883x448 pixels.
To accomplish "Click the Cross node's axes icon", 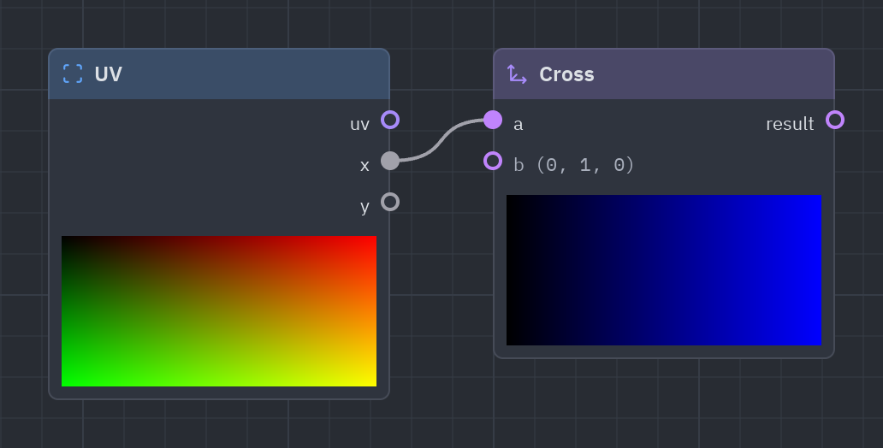I will [517, 74].
